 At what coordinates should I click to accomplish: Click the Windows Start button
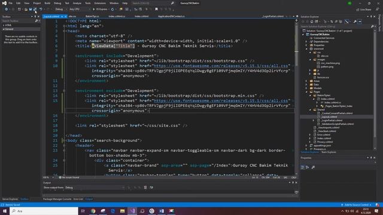click(5, 211)
